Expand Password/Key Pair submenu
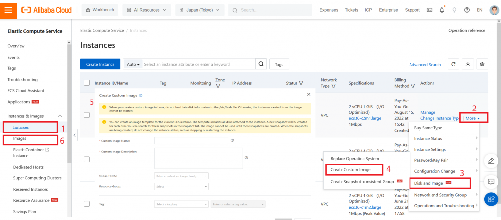This screenshot has width=501, height=220. tap(444, 160)
